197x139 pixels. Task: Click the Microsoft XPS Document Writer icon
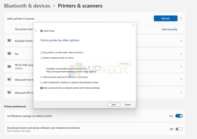[9, 92]
